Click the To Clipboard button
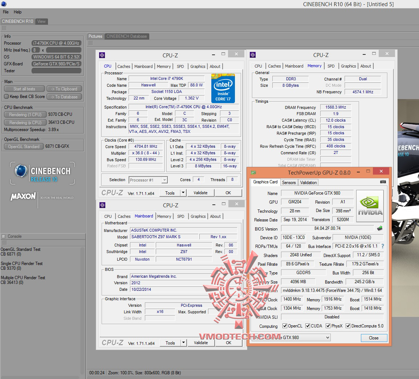The image size is (419, 379). tap(64, 89)
